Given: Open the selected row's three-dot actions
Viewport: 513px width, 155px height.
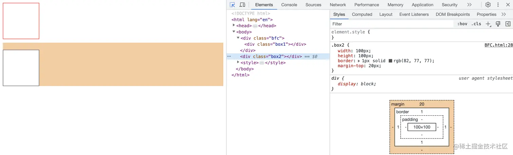Looking at the screenshot, I should pyautogui.click(x=229, y=57).
